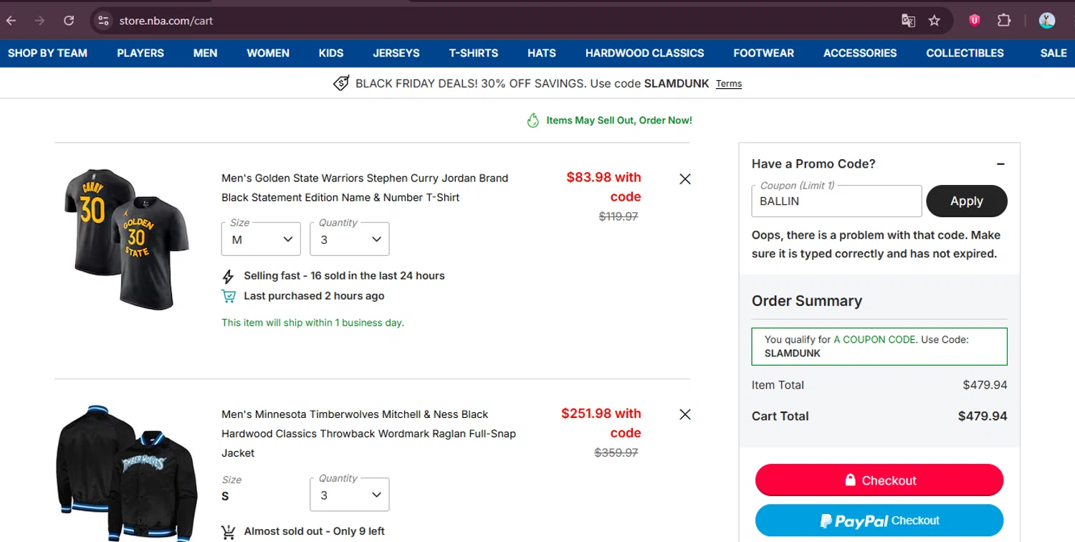
Task: Open T-SHIRTS menu
Action: [474, 53]
